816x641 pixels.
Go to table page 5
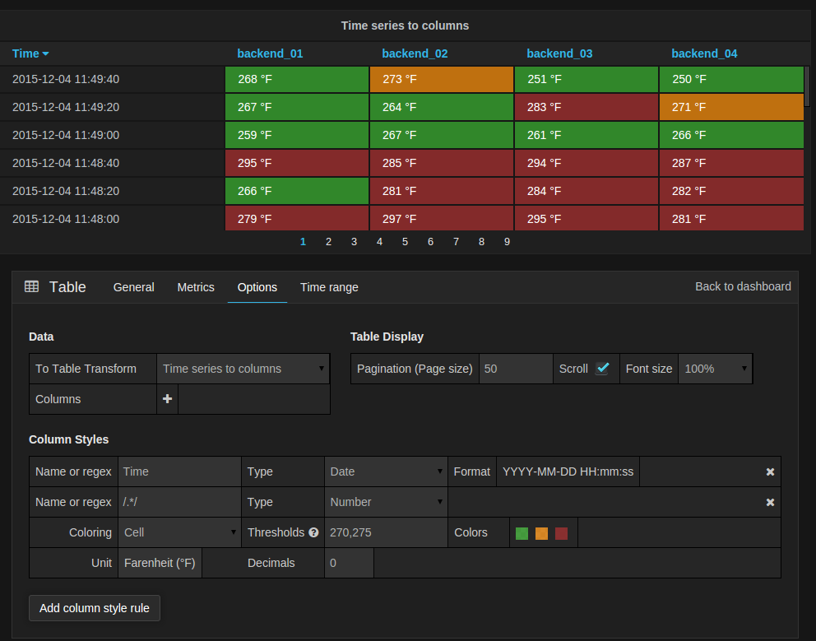tap(405, 242)
